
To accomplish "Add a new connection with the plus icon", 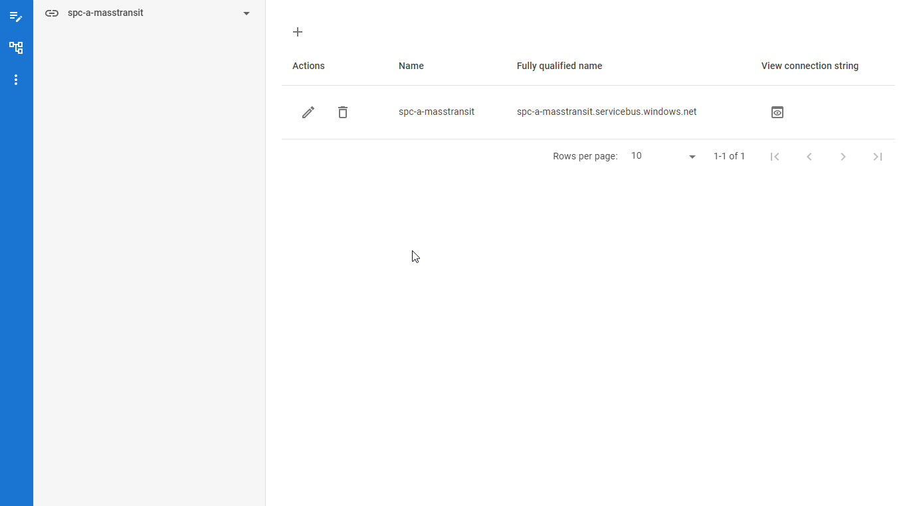I will tap(298, 32).
